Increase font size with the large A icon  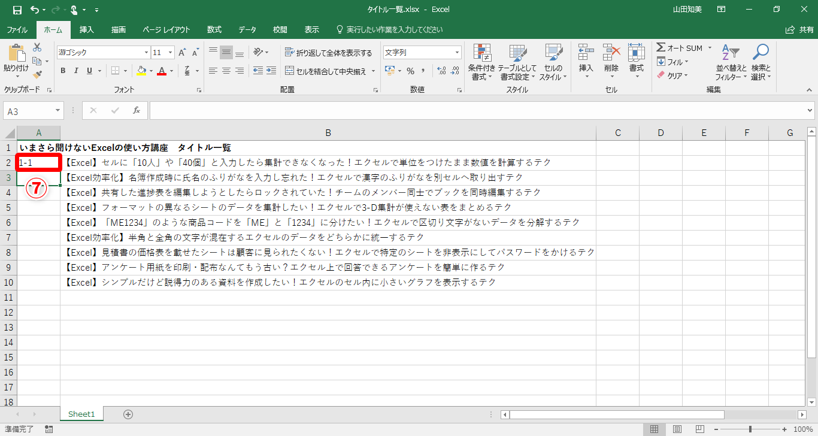182,53
